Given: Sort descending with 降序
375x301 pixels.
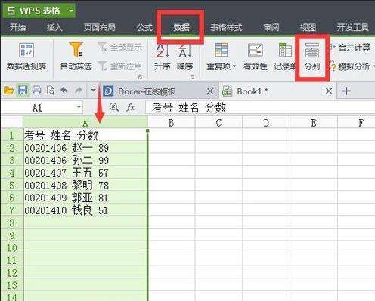Looking at the screenshot, I should tap(184, 57).
